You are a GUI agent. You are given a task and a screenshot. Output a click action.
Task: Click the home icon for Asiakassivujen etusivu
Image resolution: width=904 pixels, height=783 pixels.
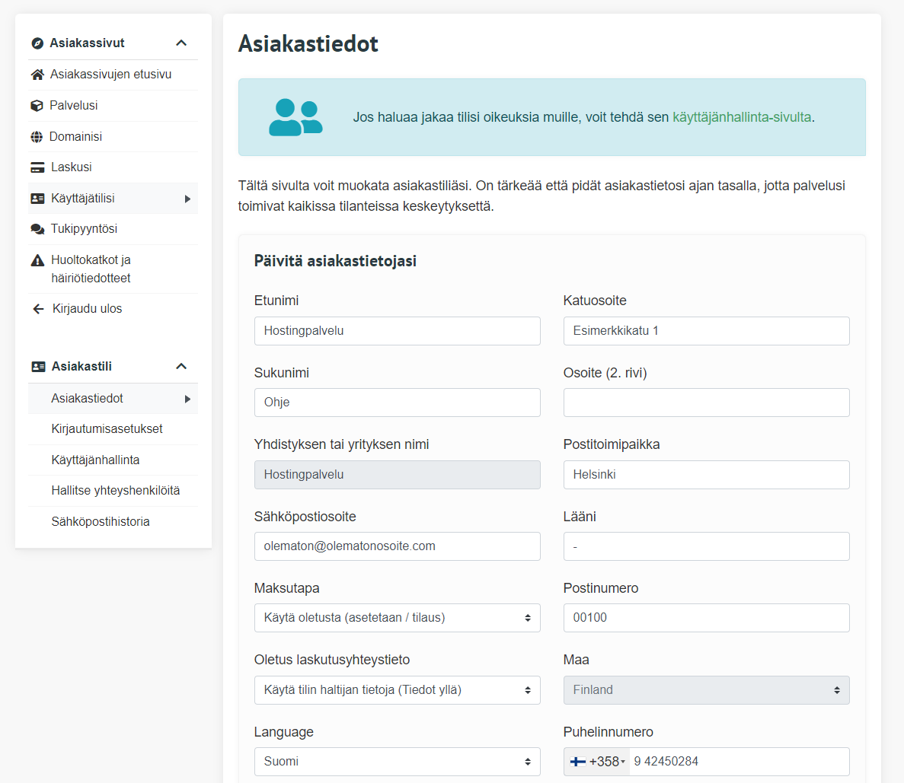[x=37, y=75]
